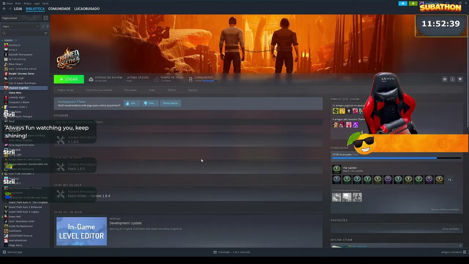Open game settings gear icon
This screenshot has width=469, height=264.
(445, 79)
